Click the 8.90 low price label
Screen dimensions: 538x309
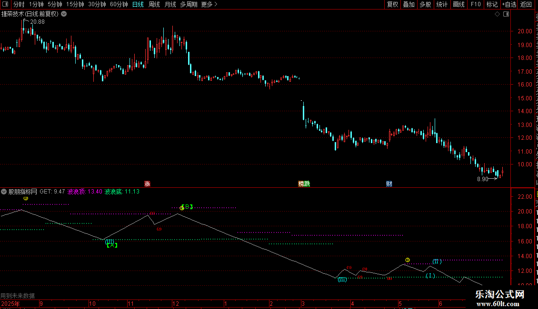pos(482,179)
